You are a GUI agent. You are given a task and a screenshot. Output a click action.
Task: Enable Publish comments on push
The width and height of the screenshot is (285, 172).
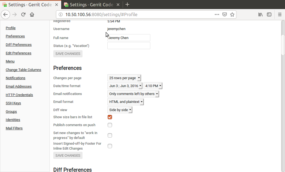[x=110, y=125]
